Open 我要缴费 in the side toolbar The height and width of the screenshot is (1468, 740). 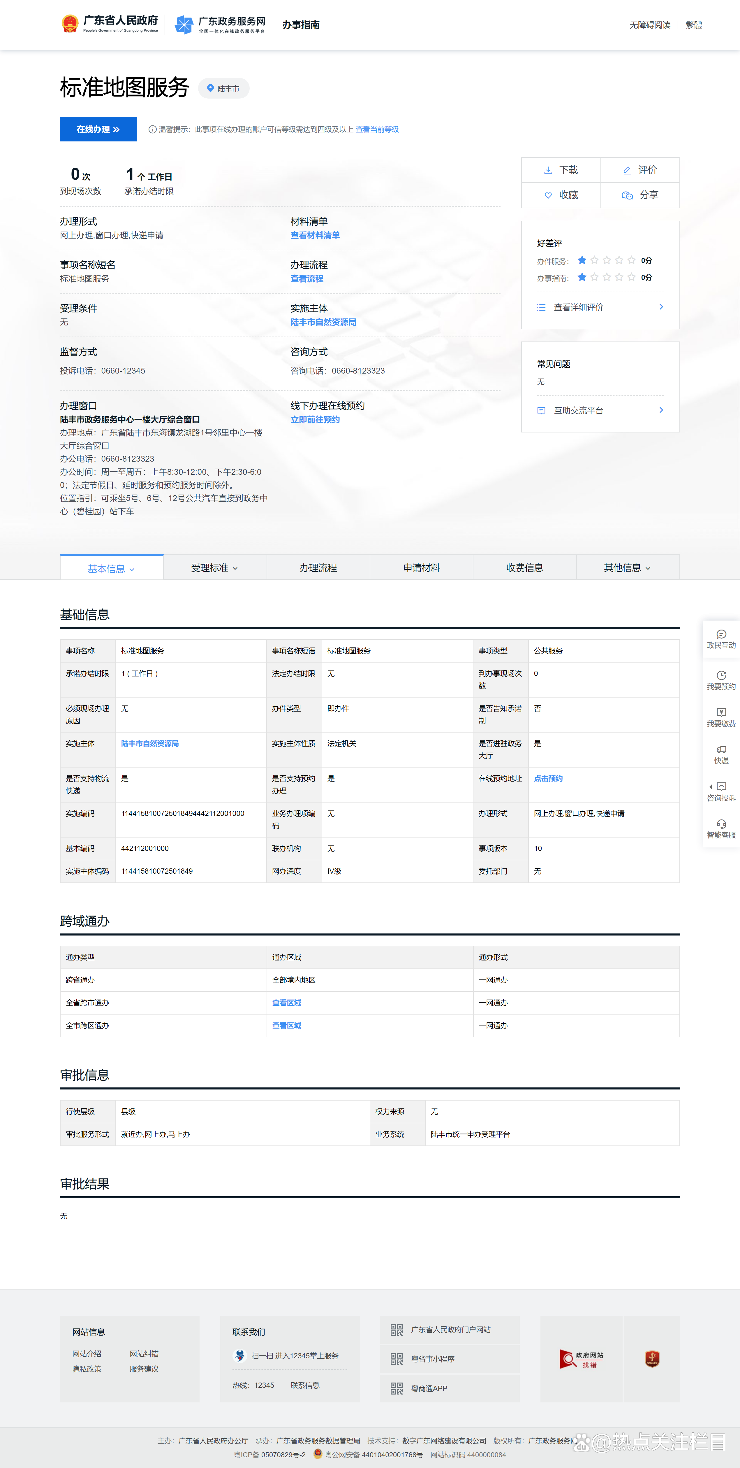click(721, 717)
